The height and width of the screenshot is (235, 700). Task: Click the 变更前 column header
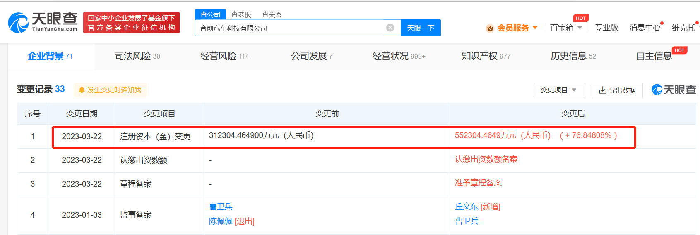pyautogui.click(x=327, y=114)
